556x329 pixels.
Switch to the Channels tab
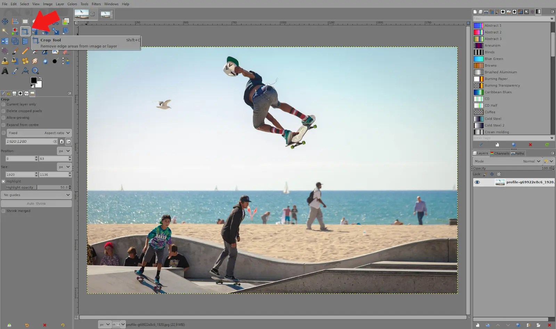[x=500, y=153]
